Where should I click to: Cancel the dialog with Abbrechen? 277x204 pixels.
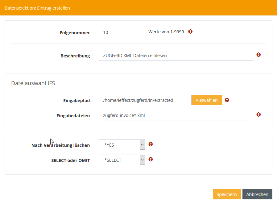257,194
